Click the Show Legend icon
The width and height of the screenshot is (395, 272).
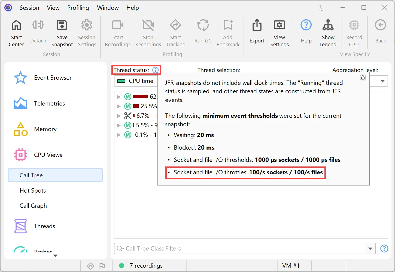tap(328, 25)
